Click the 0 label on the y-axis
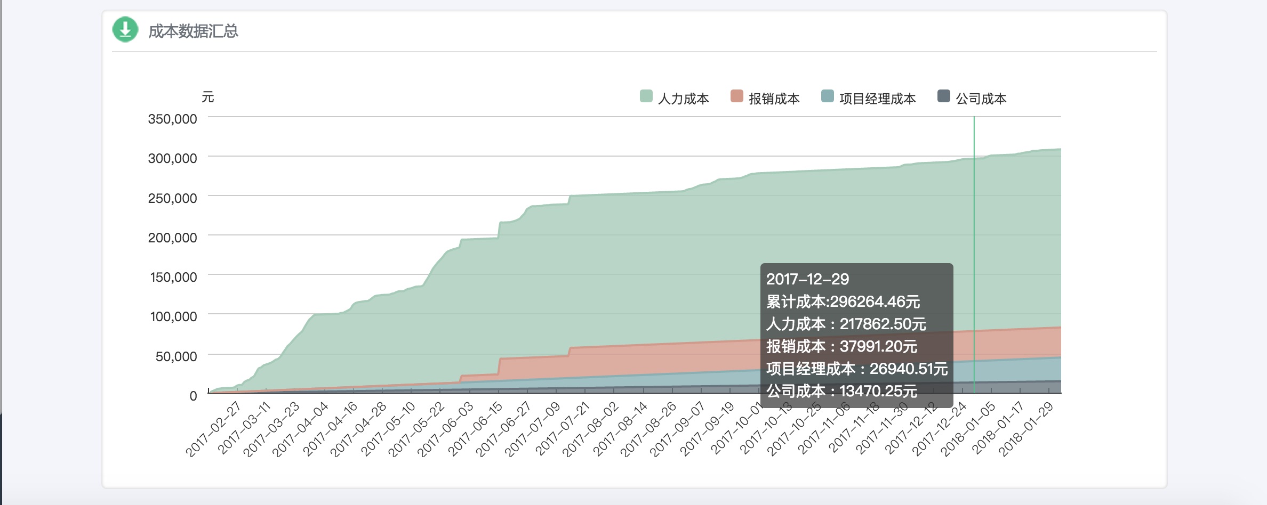The image size is (1267, 505). pyautogui.click(x=193, y=396)
